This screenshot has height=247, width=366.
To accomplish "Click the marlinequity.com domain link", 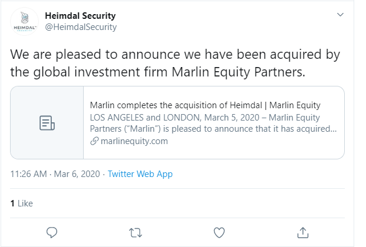I will [x=134, y=141].
